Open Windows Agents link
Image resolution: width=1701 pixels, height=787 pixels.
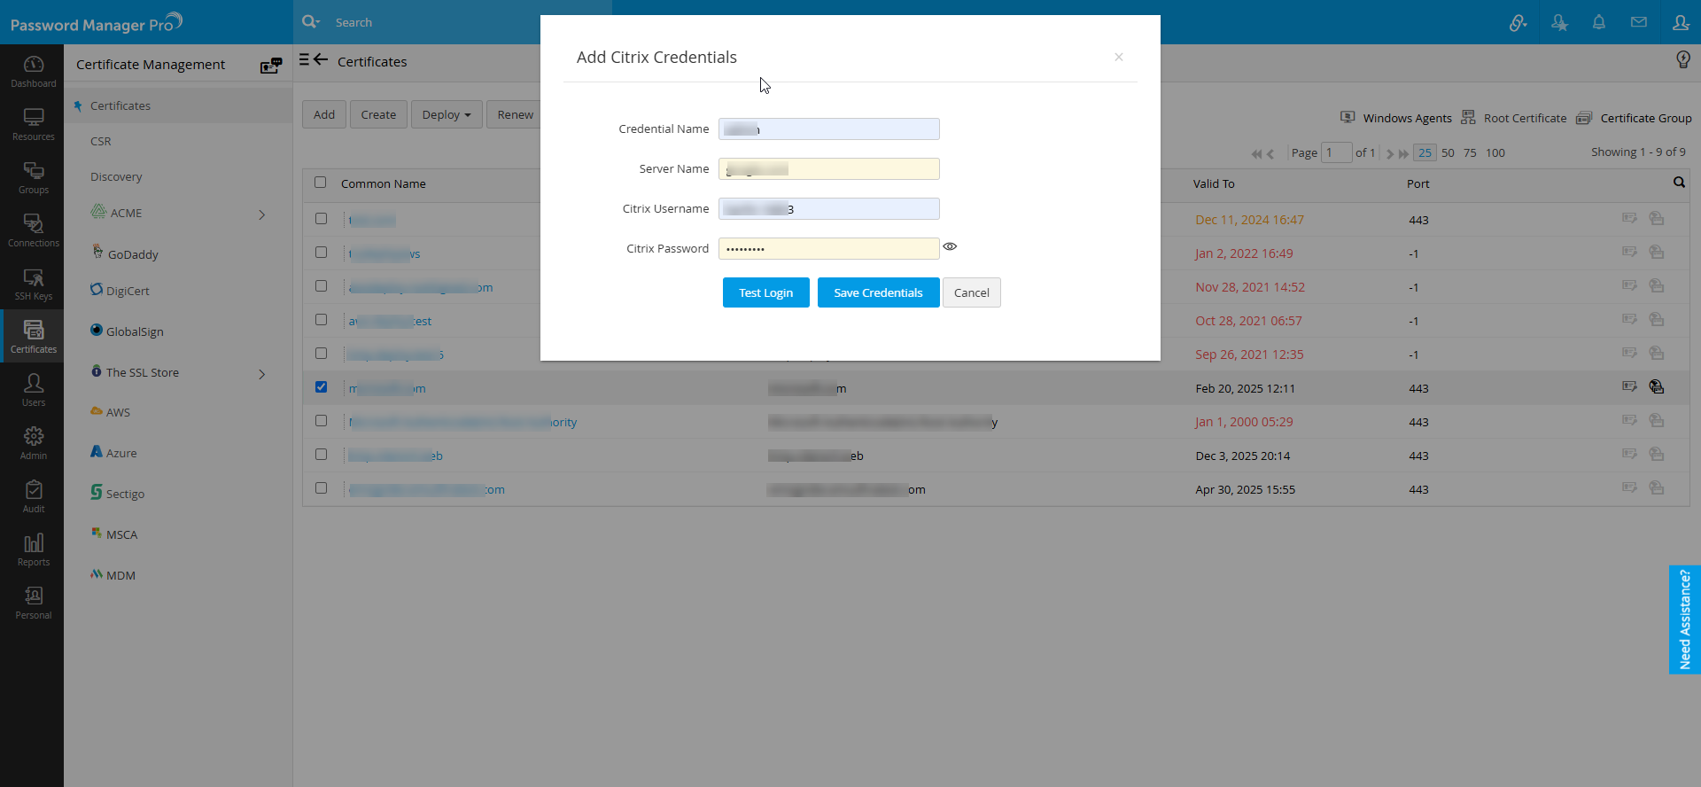1407,118
